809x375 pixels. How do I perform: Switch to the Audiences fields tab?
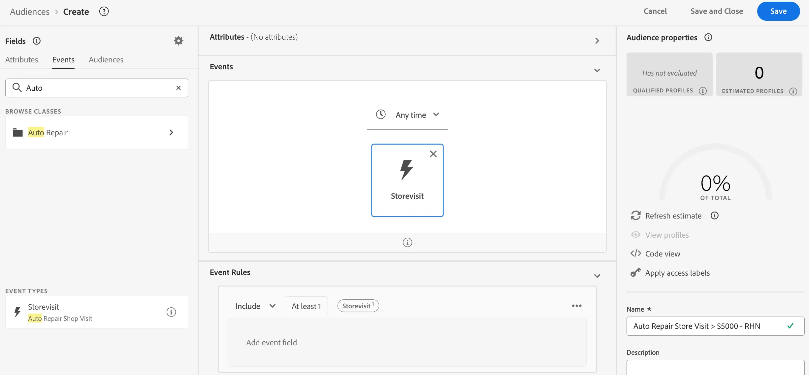(106, 60)
